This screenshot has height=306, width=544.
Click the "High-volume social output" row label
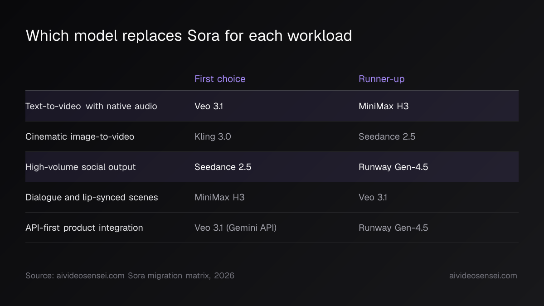[81, 167]
